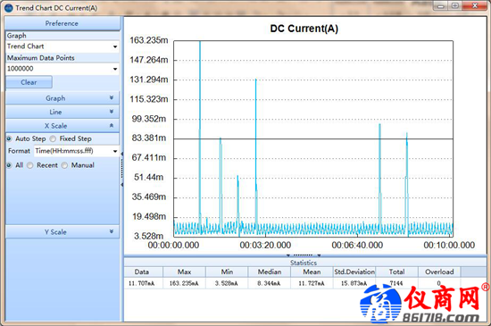Click the Statistics panel splitter arrows
Image resolution: width=491 pixels, height=326 pixels.
click(x=304, y=255)
